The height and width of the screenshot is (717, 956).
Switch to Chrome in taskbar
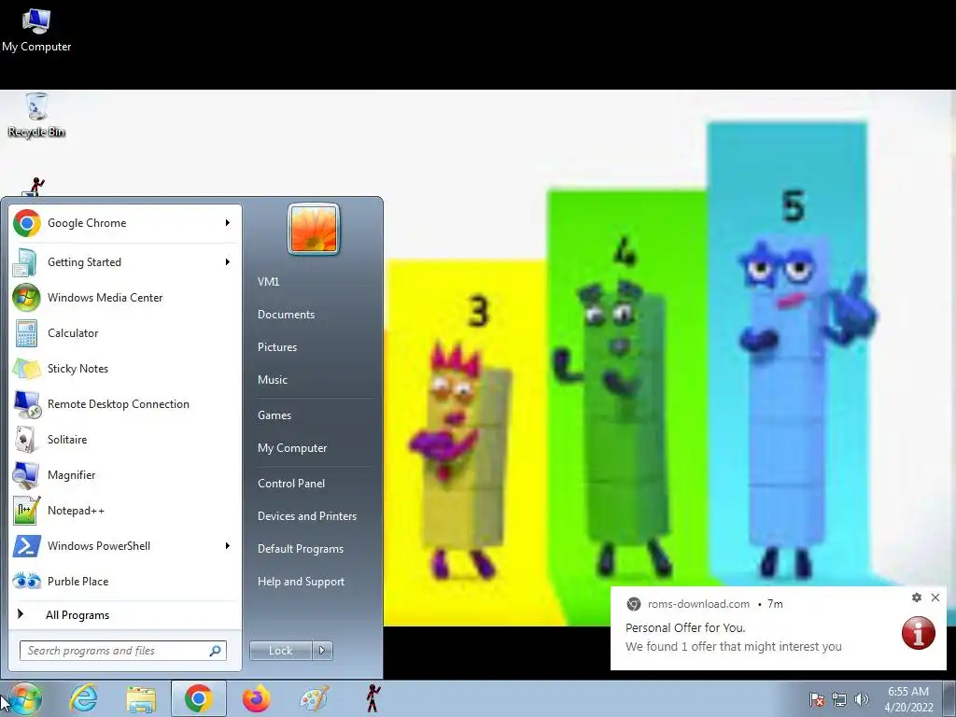(199, 698)
